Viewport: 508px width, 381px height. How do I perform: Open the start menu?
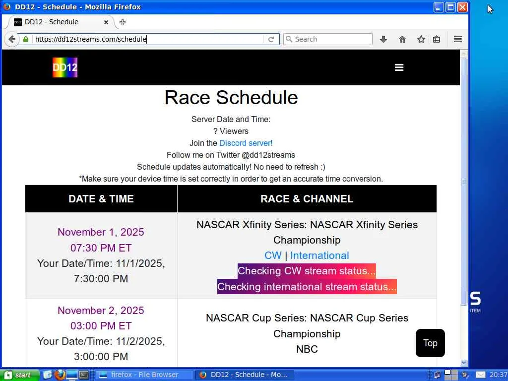click(19, 375)
